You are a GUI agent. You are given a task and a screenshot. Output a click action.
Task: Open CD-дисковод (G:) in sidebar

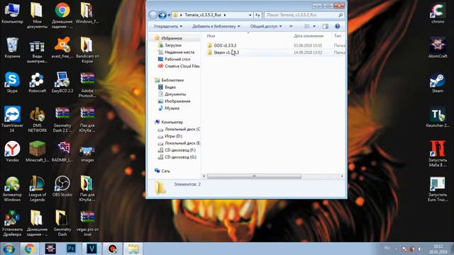180,157
